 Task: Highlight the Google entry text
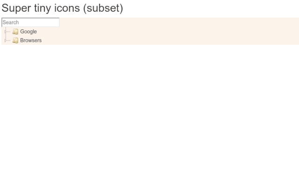(28, 32)
